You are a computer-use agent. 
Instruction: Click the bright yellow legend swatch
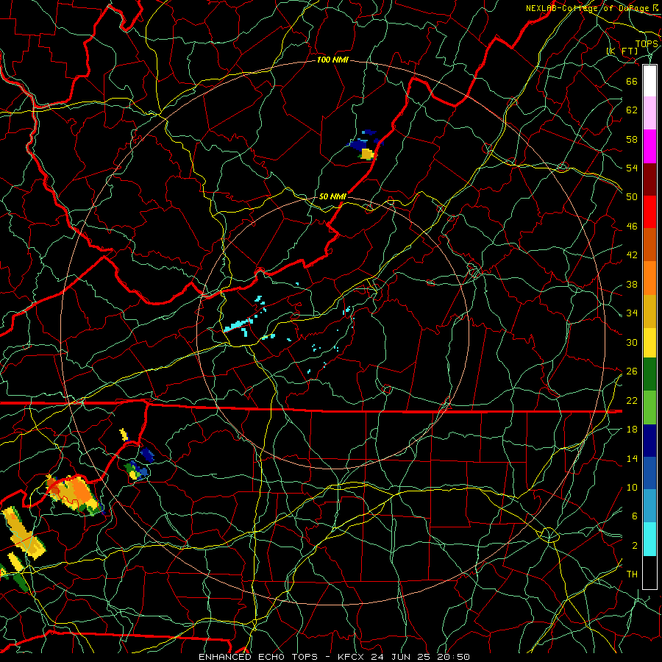point(649,343)
